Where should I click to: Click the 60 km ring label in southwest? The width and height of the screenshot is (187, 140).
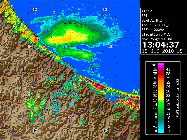click(x=35, y=130)
